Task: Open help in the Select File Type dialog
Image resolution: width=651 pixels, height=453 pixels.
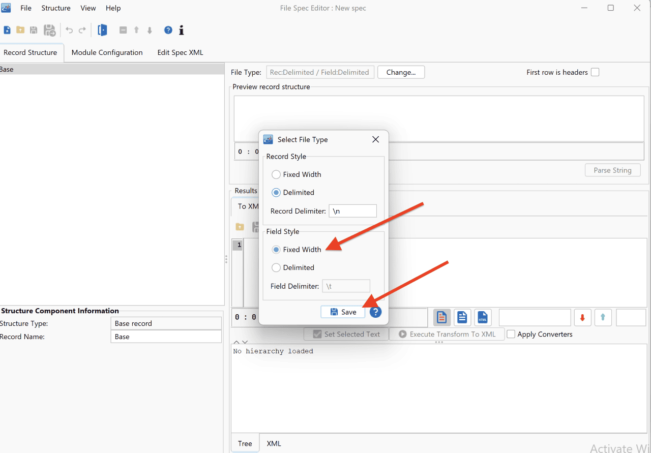Action: (375, 312)
